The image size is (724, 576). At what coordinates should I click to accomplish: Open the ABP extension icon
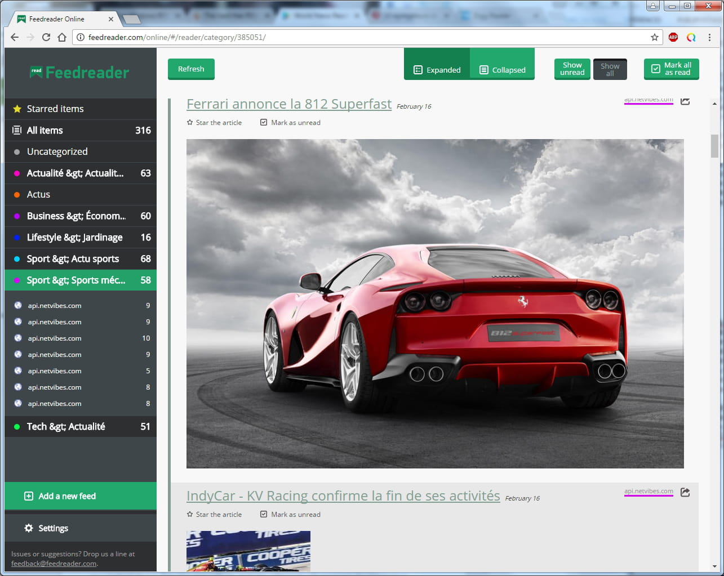673,37
